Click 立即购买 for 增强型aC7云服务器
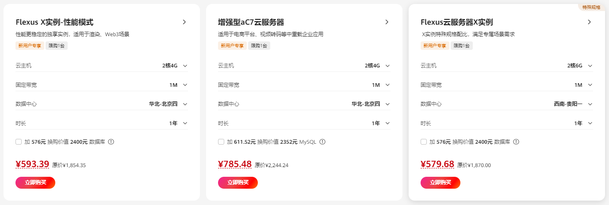The width and height of the screenshot is (609, 205). pos(238,183)
